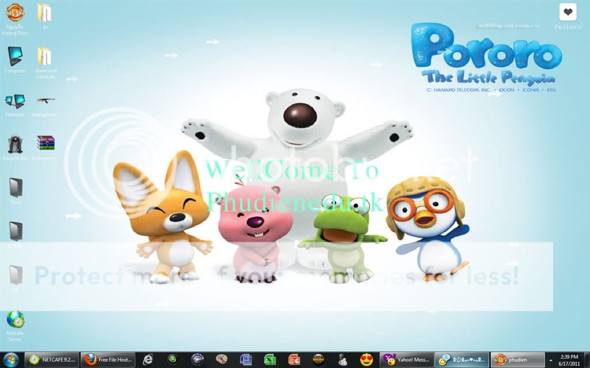The image size is (590, 368).
Task: Click the Windows Start button
Action: (x=11, y=360)
